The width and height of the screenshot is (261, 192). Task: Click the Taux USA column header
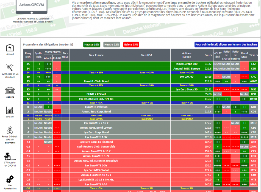pyautogui.click(x=146, y=55)
